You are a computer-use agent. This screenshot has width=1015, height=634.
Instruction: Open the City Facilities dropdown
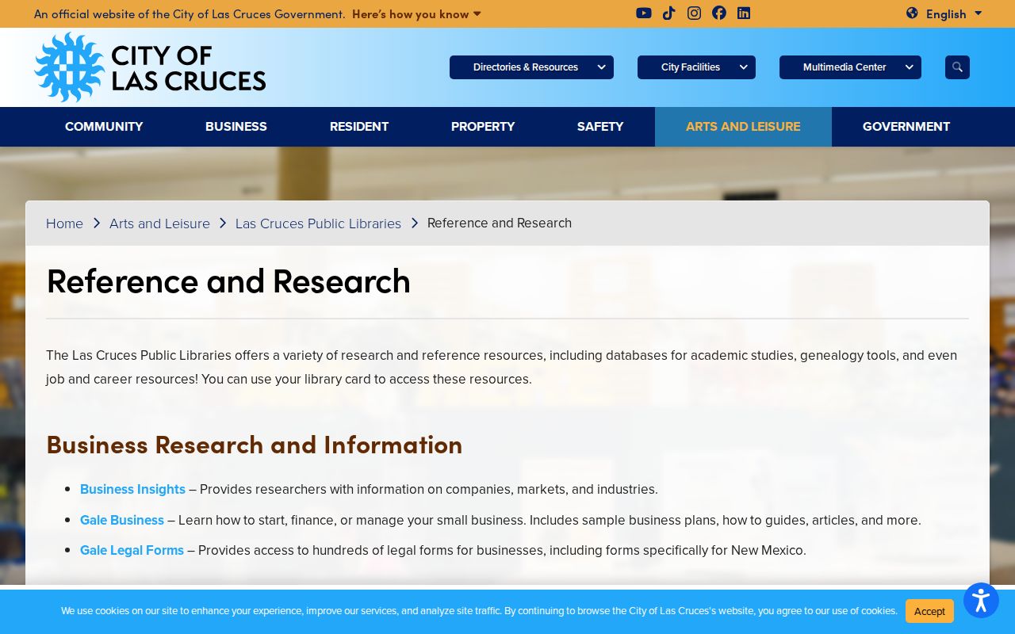[x=696, y=67]
